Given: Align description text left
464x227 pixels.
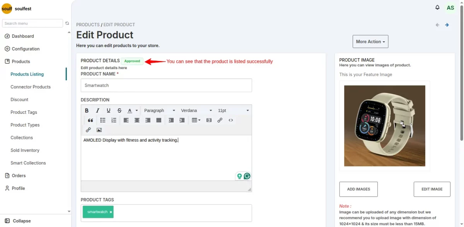Looking at the screenshot, I should 126,120.
